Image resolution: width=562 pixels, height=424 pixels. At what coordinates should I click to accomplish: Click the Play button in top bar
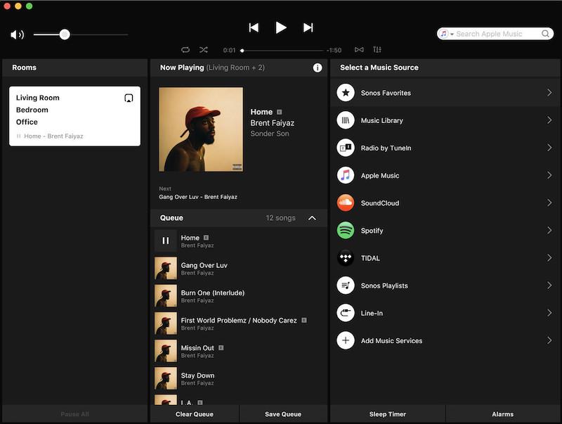click(280, 27)
